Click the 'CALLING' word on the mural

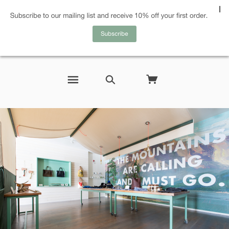[x=171, y=164]
